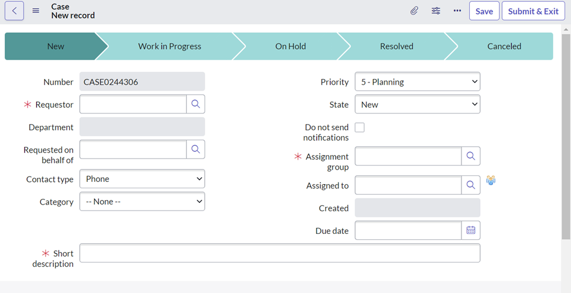Viewport: 571px width, 293px height.
Task: Open the more options ellipsis menu
Action: pyautogui.click(x=457, y=11)
